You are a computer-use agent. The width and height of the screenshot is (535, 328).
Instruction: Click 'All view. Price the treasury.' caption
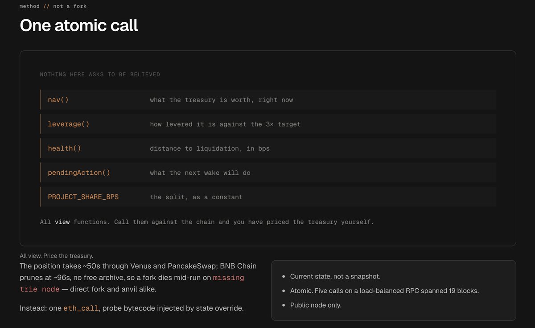click(x=56, y=256)
